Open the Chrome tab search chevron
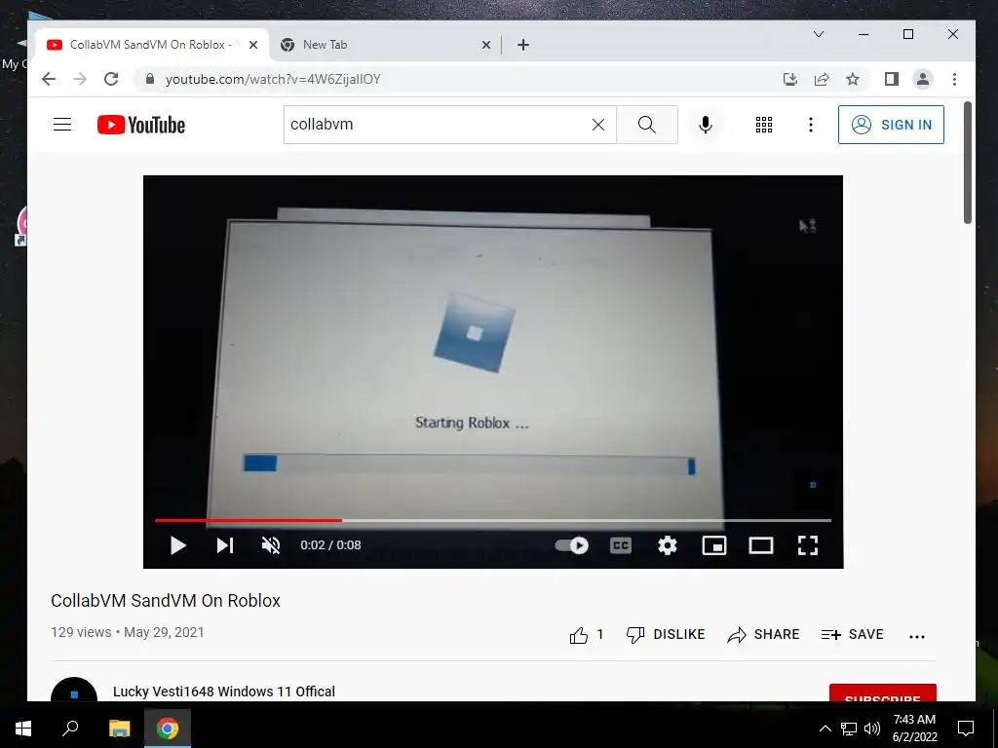 click(x=819, y=34)
